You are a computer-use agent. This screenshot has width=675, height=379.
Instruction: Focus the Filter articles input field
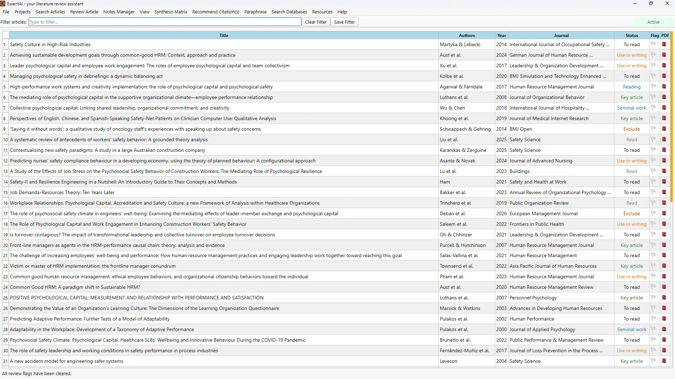(165, 22)
